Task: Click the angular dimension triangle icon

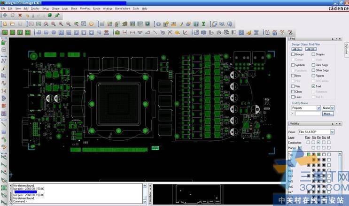Action: pyautogui.click(x=147, y=32)
